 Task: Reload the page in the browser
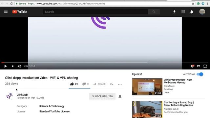11,4
